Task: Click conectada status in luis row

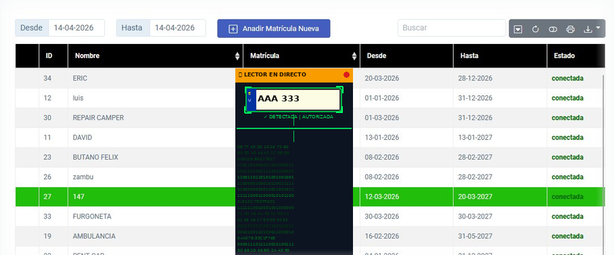Action: point(567,98)
